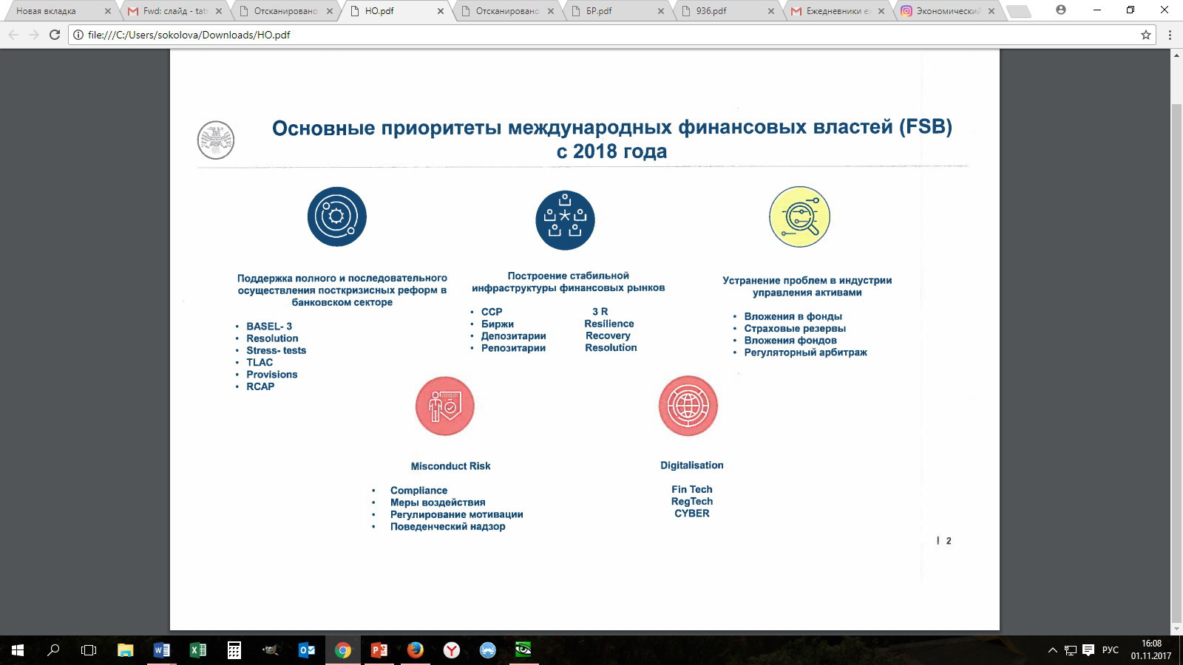Click the address bar showing HO.pdf path
This screenshot has height=665, width=1183.
coord(591,35)
